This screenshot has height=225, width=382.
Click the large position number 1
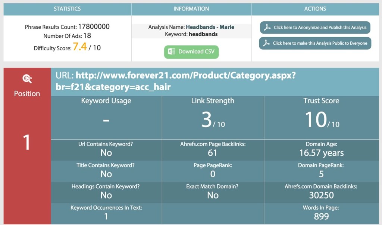pyautogui.click(x=27, y=142)
